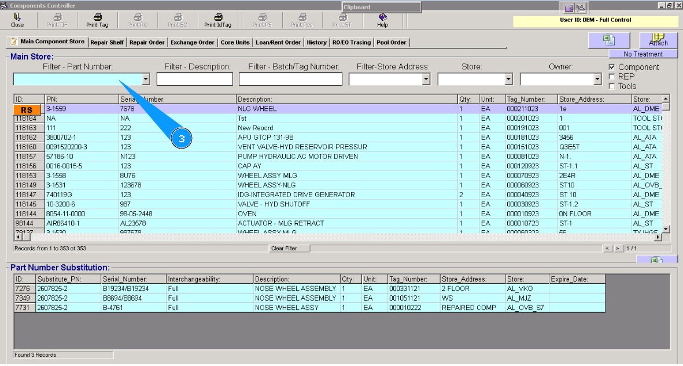This screenshot has height=366, width=683.
Task: Expand the Filter - Part Number dropdown
Action: 146,79
